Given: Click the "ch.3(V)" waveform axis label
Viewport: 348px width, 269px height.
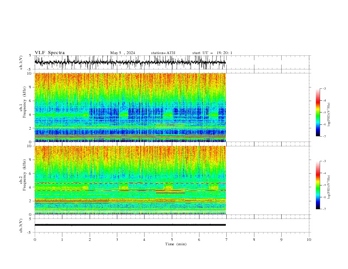Looking at the screenshot, I should 21,225.
